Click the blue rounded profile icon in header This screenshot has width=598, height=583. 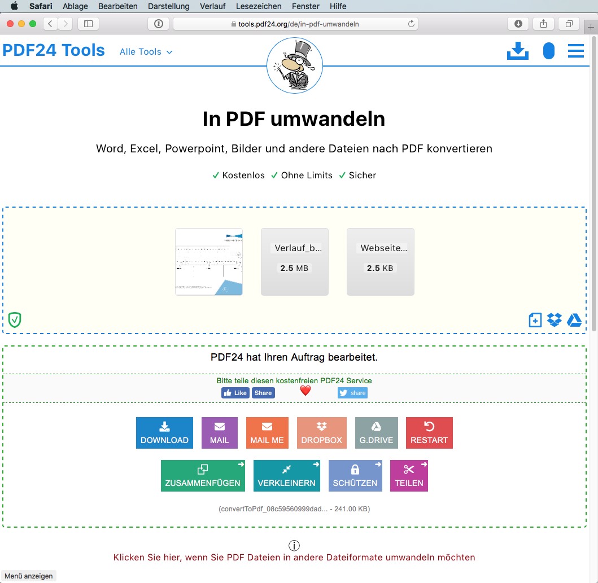point(548,51)
